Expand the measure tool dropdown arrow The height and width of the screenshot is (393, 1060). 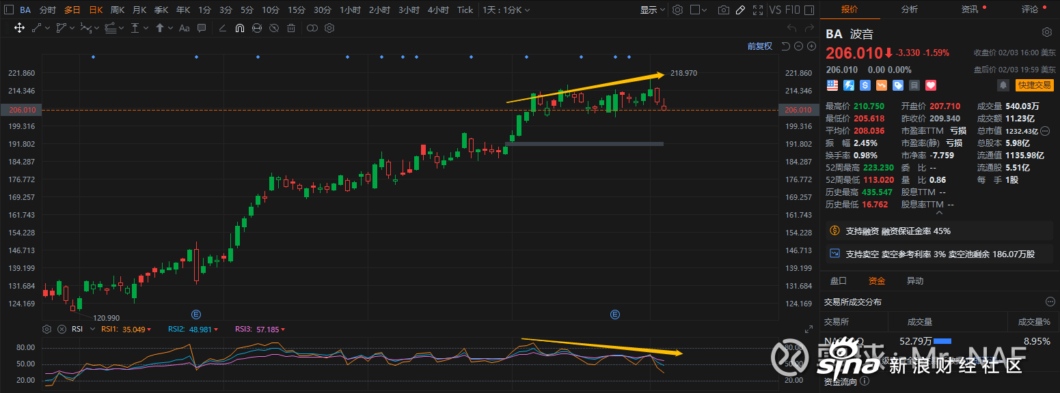[x=146, y=28]
